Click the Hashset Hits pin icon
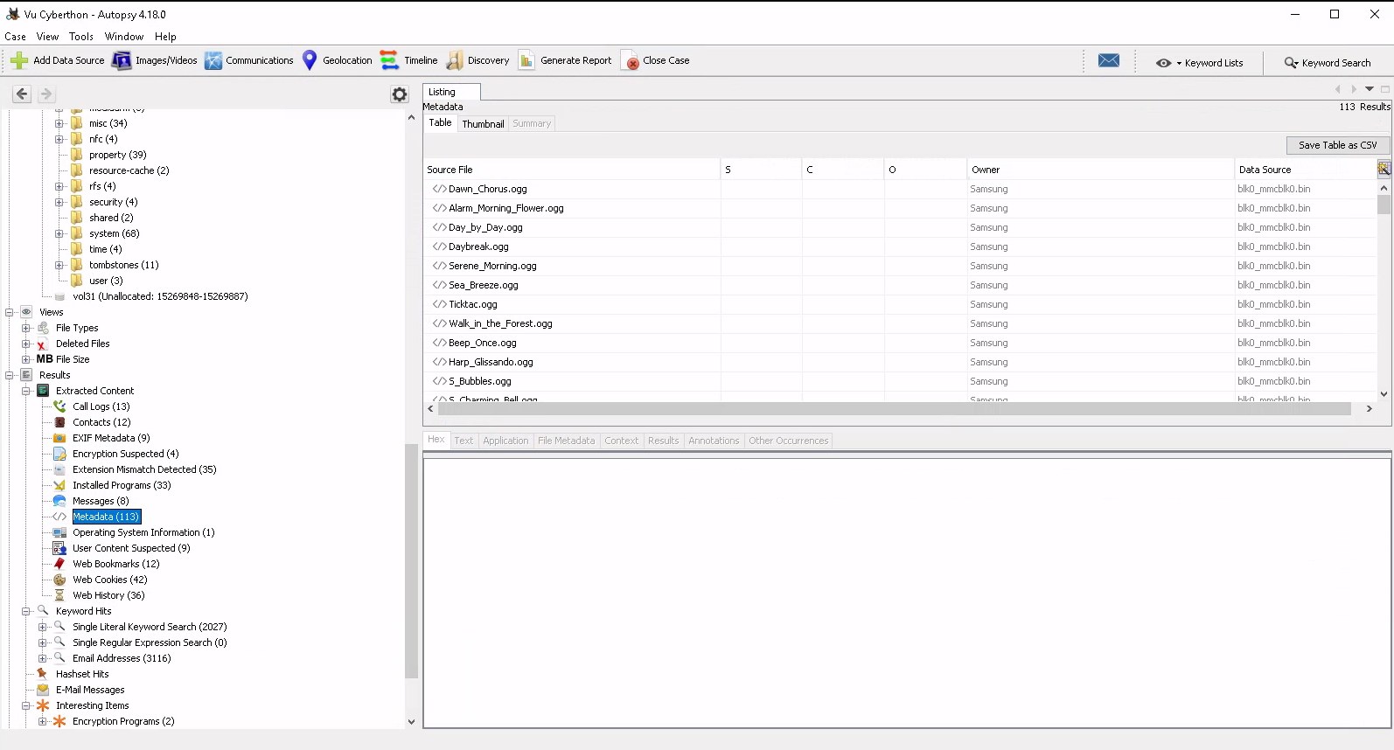 pos(43,674)
